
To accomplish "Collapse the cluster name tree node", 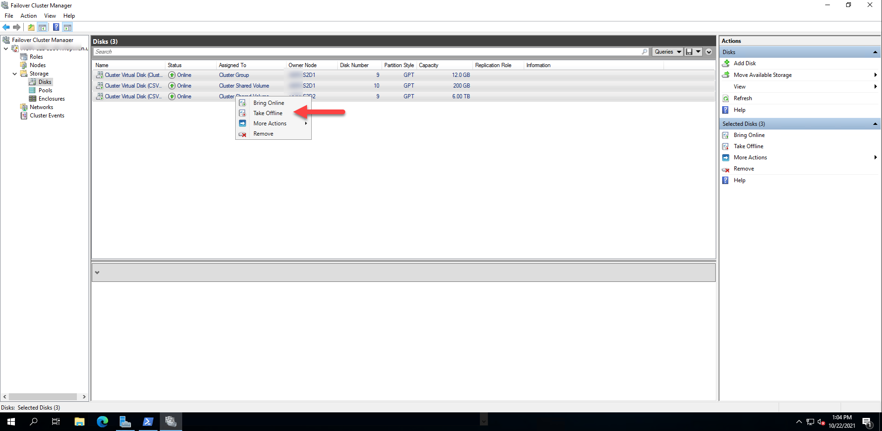I will point(6,48).
